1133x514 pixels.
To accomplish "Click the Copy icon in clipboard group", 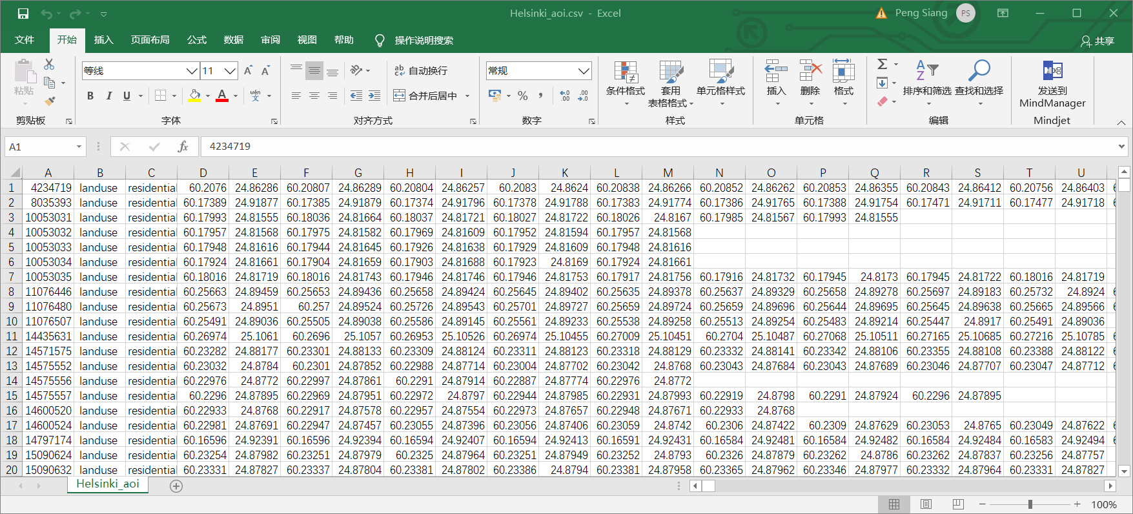I will click(49, 83).
